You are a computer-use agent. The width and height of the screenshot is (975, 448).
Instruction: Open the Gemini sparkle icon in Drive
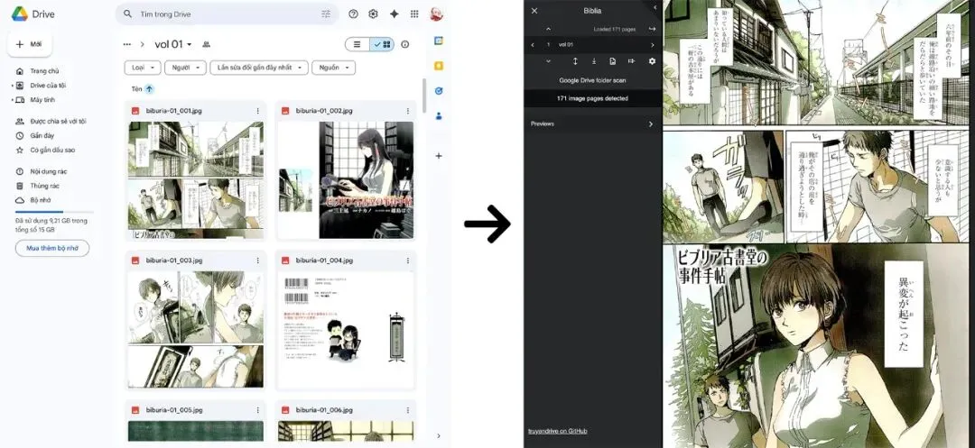394,14
